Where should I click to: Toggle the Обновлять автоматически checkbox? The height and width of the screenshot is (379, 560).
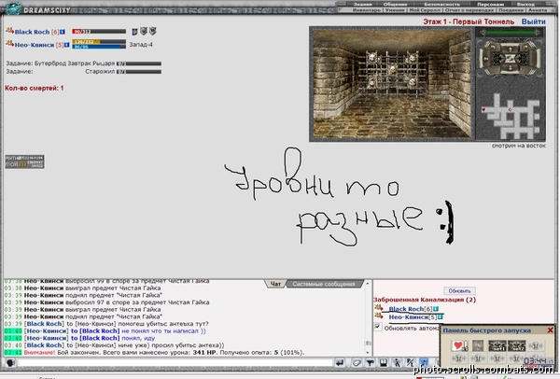pos(377,327)
